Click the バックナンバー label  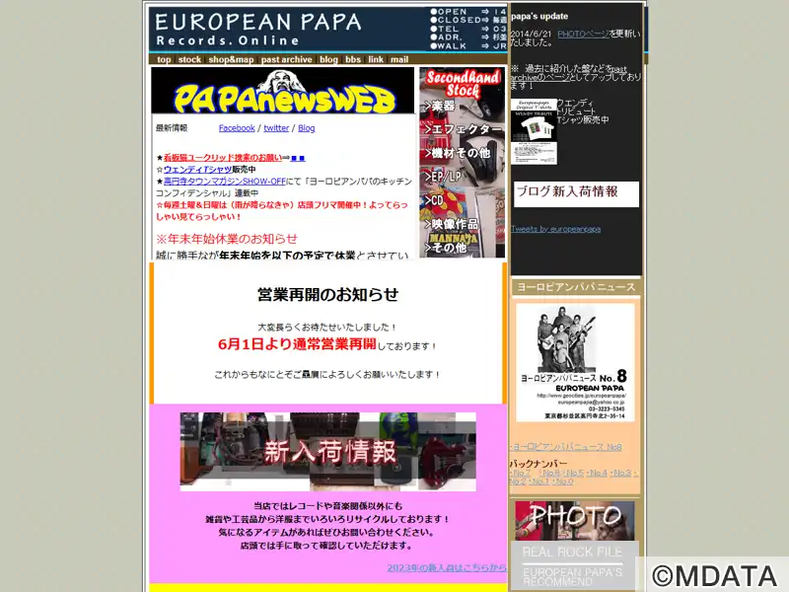tap(538, 464)
